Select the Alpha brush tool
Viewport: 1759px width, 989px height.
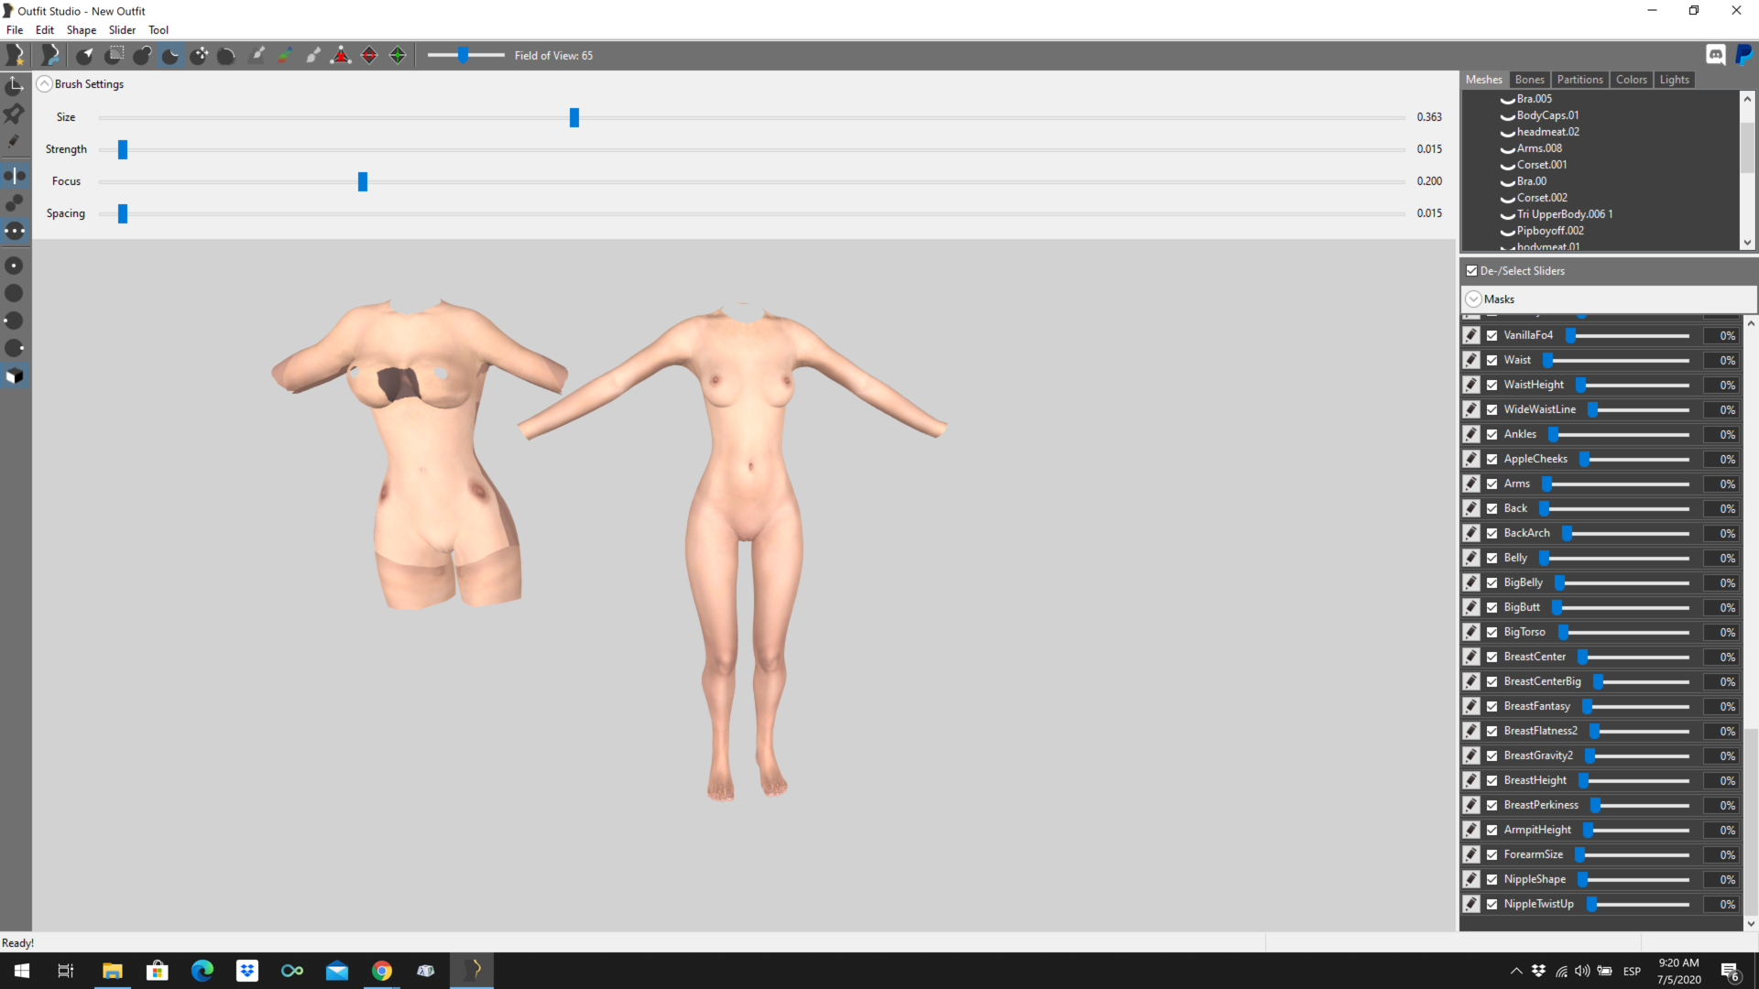pos(313,56)
